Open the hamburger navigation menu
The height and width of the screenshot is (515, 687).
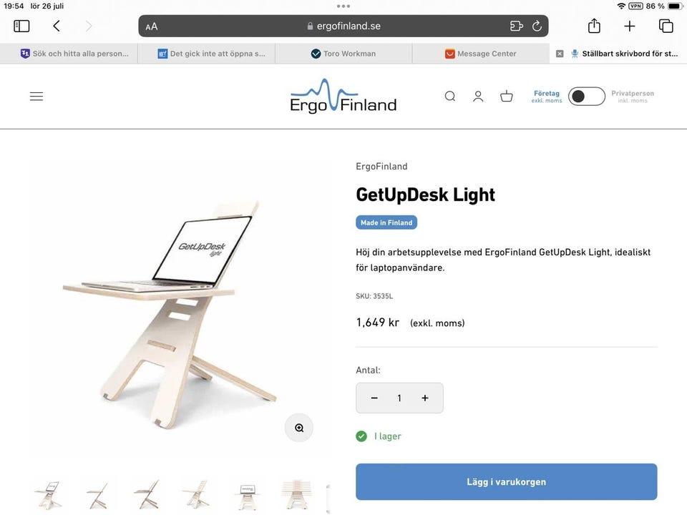point(36,96)
